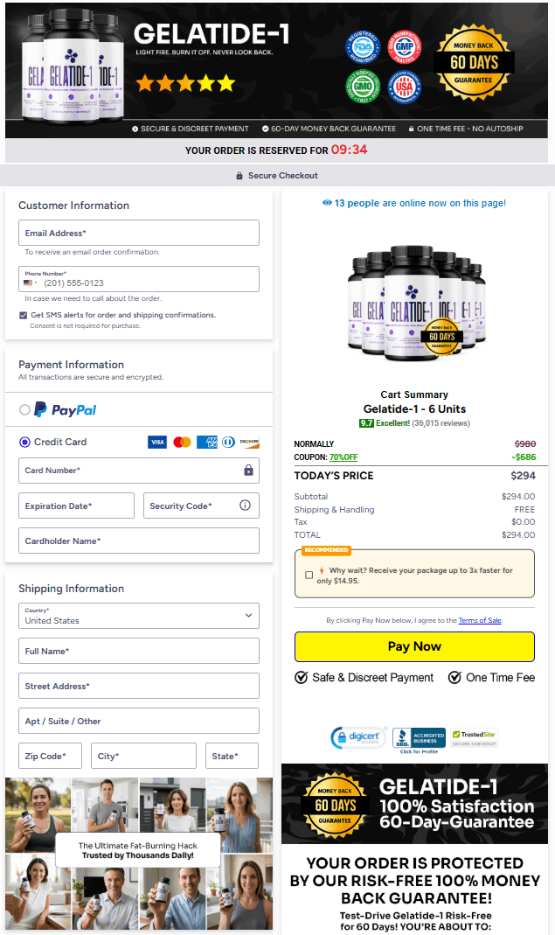Screen dimensions: 555x935
Task: Click the DigiCert secured badge
Action: (359, 737)
